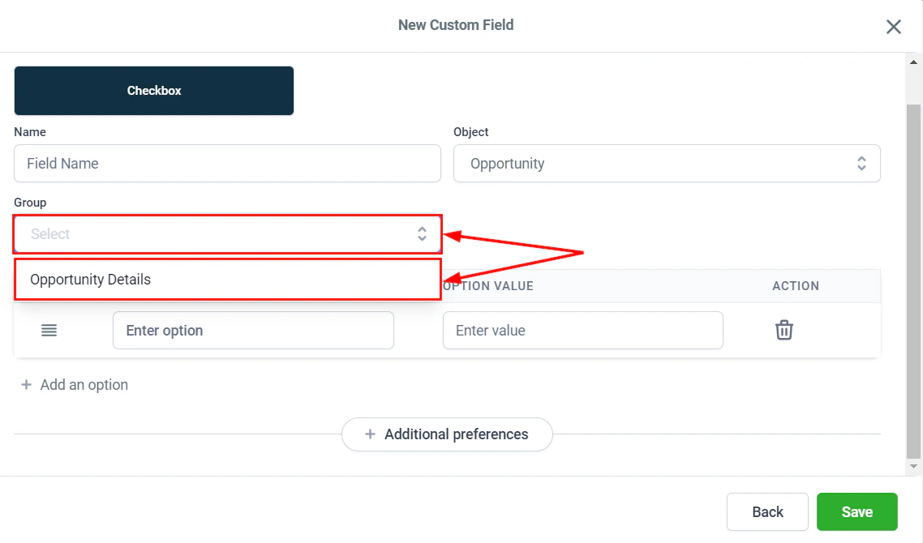
Task: Click the plus icon beside Add an option
Action: coord(26,384)
